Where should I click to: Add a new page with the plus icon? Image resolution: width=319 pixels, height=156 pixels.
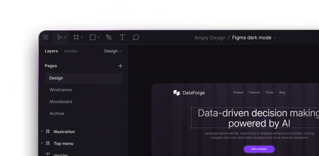click(x=120, y=66)
